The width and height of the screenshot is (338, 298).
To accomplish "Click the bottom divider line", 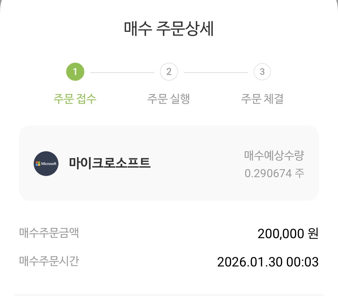I will 169,295.
